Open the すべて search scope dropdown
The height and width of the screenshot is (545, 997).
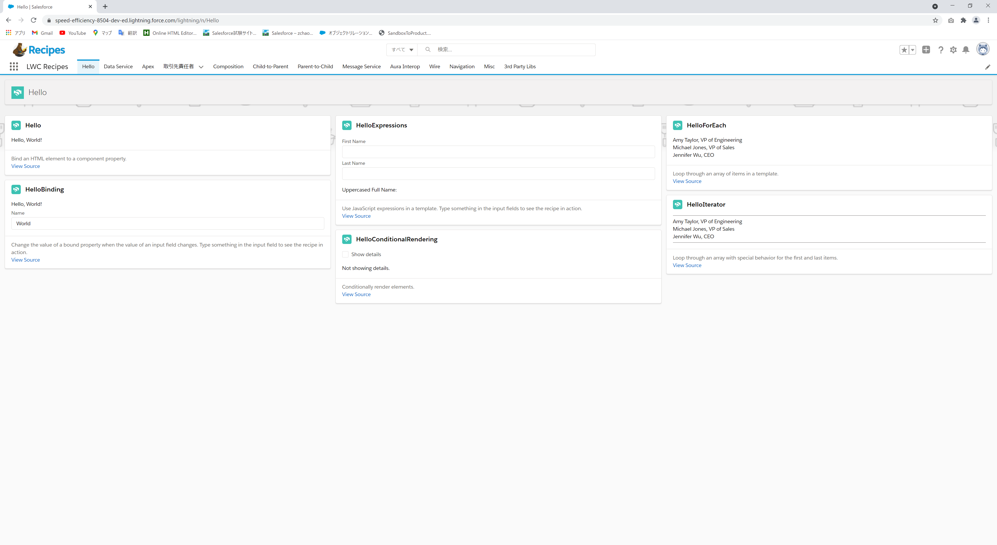point(402,50)
